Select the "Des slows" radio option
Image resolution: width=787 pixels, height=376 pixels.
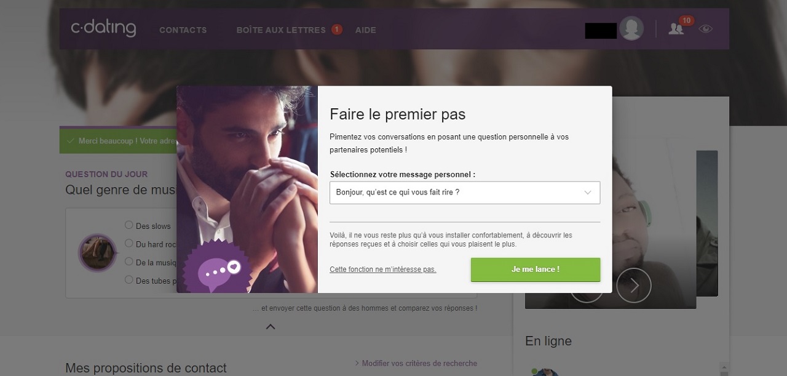(x=129, y=225)
